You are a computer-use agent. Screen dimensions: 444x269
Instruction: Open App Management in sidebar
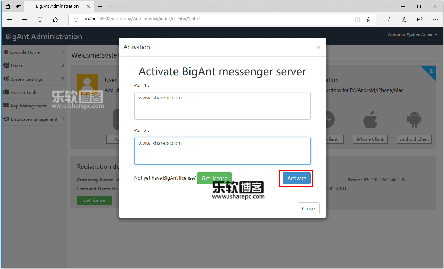point(33,106)
